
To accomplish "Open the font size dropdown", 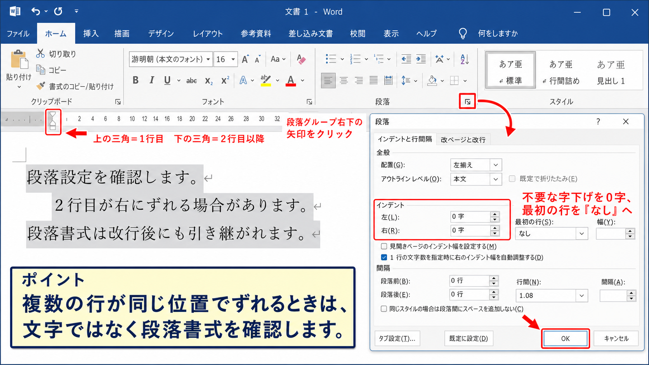I will [x=233, y=59].
